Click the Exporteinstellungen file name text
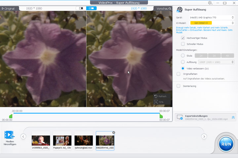This screenshot has width=238, height=158. point(206,119)
